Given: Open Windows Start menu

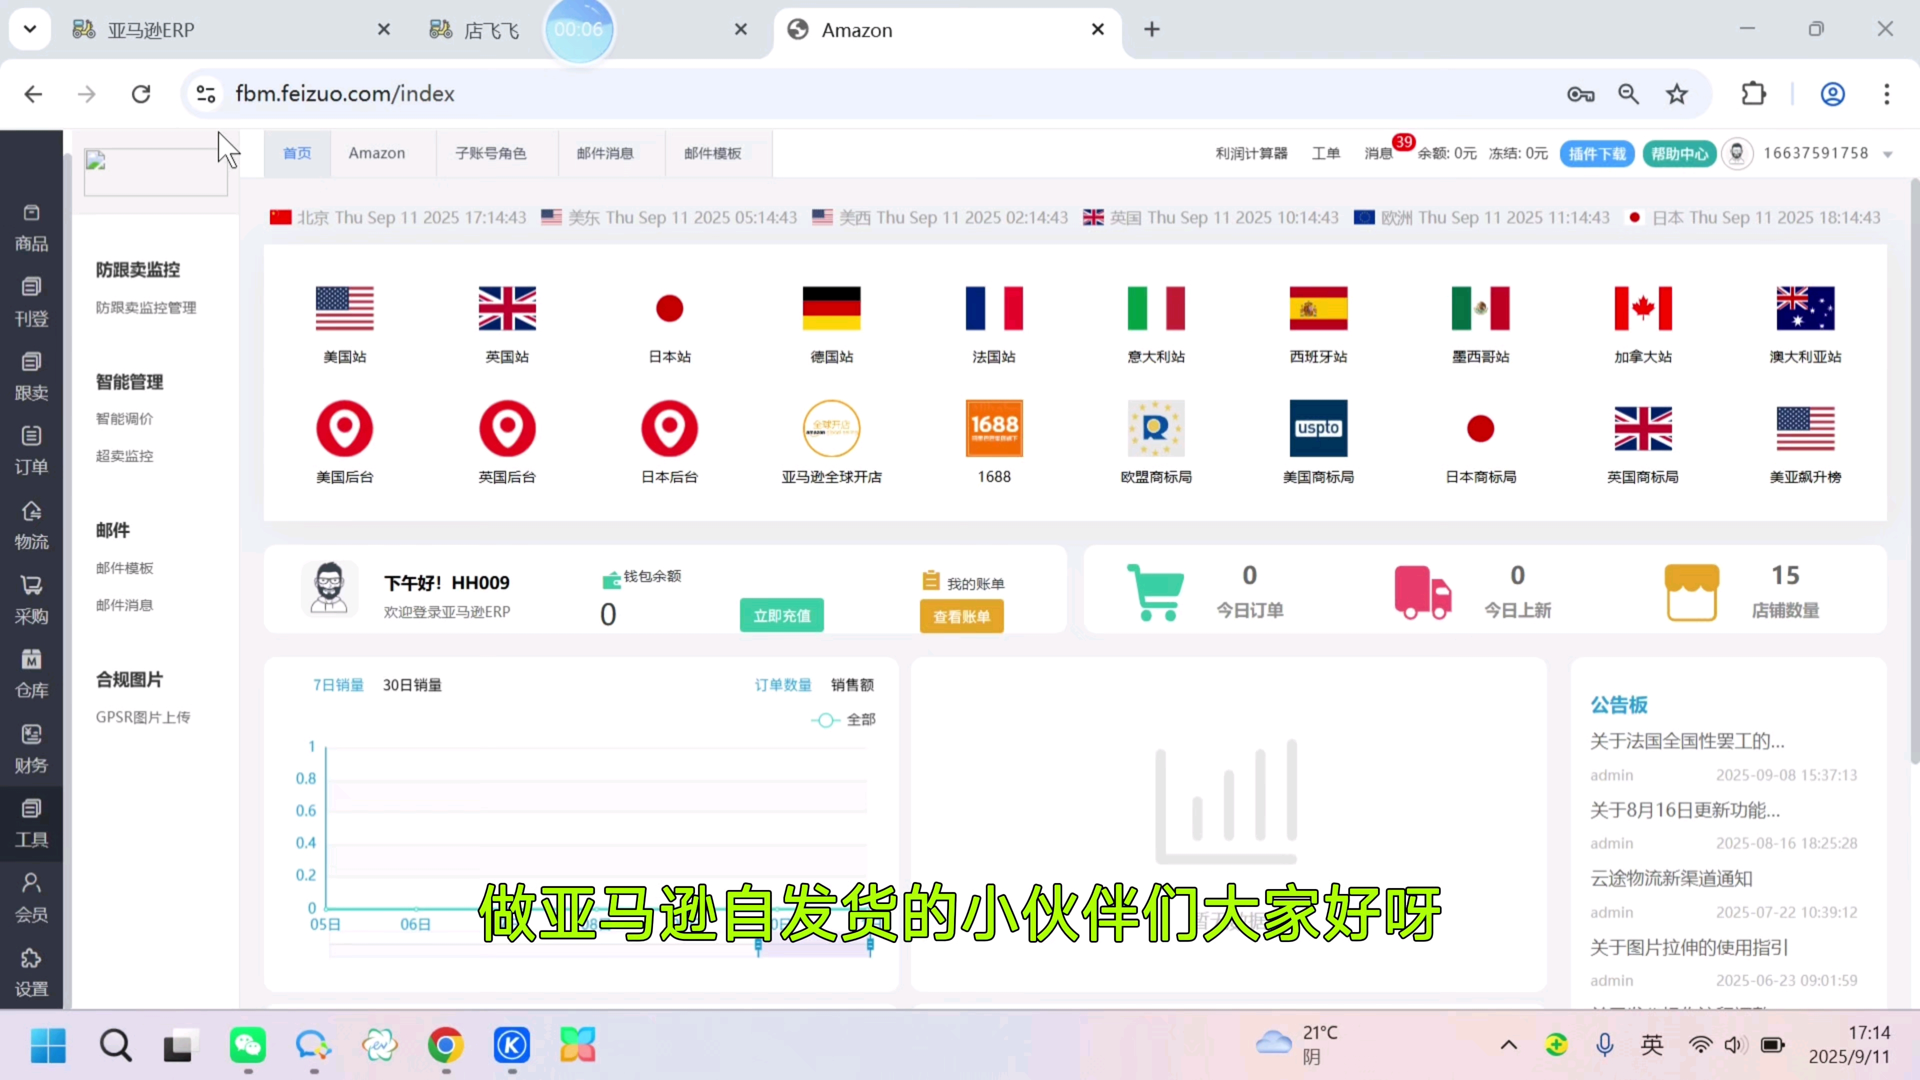Looking at the screenshot, I should click(48, 1045).
